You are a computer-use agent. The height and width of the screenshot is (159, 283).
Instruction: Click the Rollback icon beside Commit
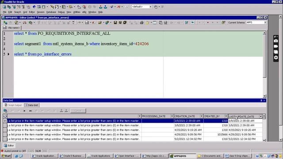click(x=105, y=7)
